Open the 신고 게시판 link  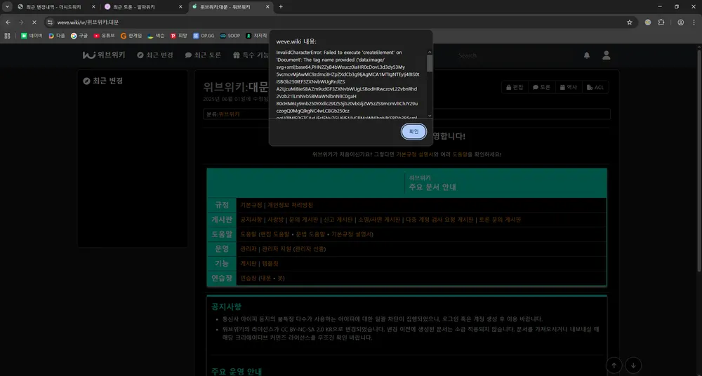(x=338, y=220)
